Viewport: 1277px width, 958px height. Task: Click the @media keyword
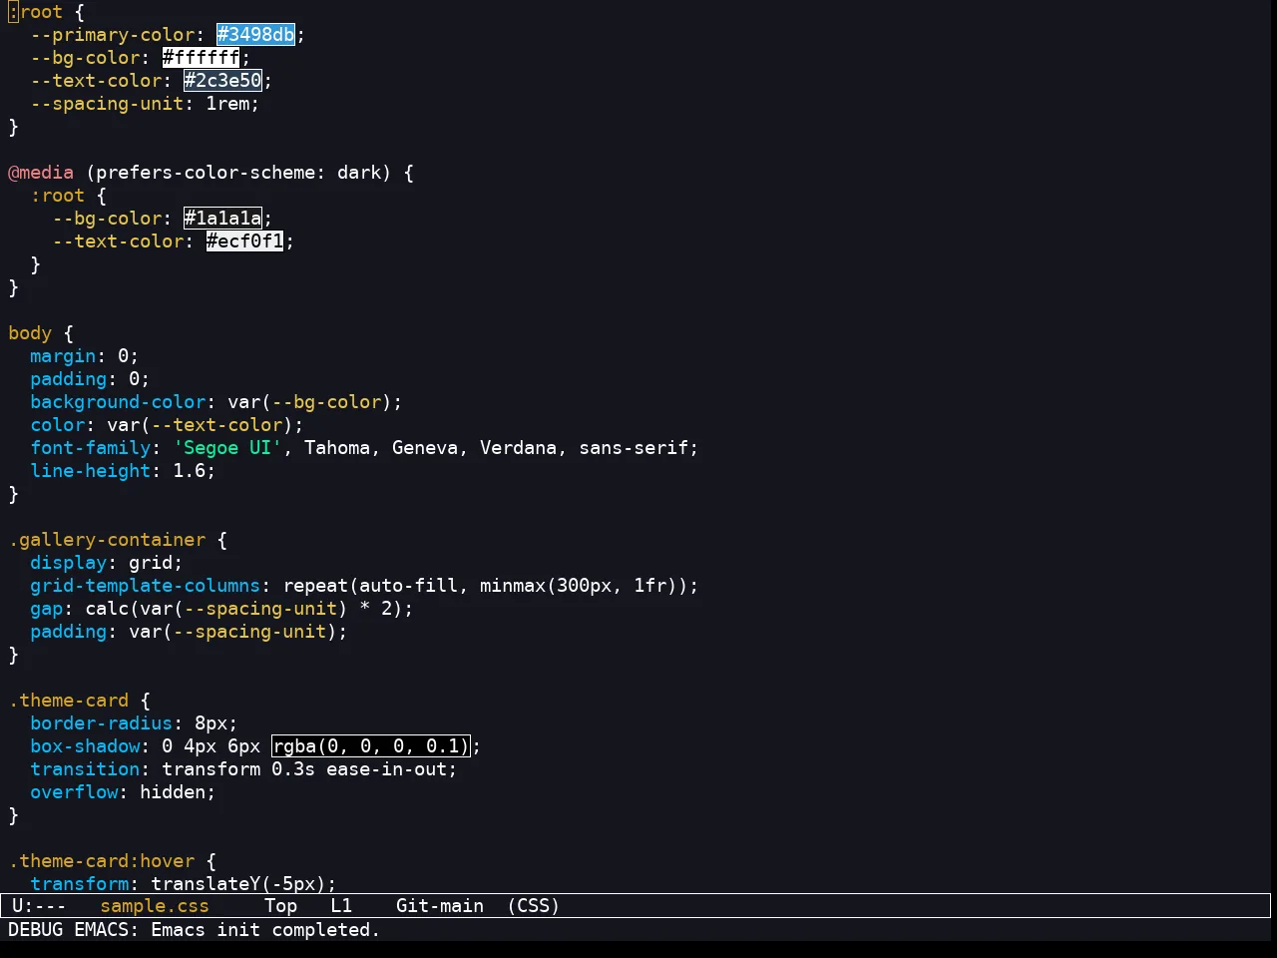tap(41, 173)
